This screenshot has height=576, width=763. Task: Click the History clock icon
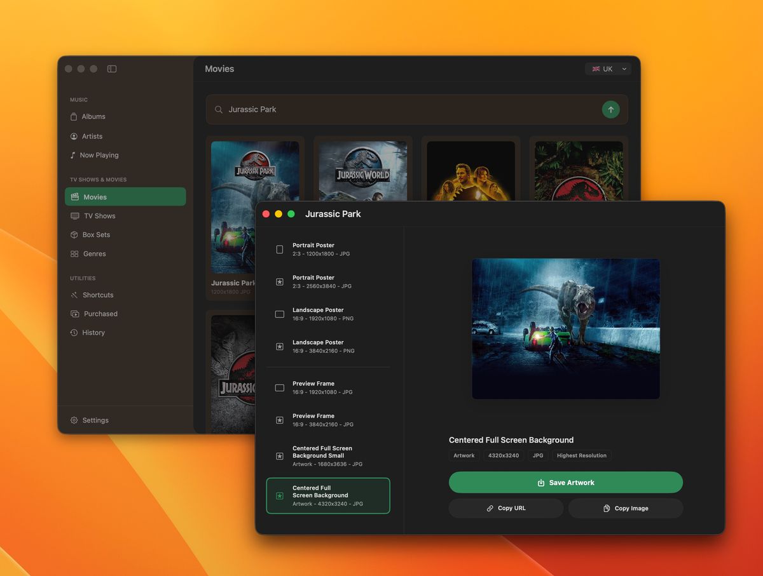74,332
